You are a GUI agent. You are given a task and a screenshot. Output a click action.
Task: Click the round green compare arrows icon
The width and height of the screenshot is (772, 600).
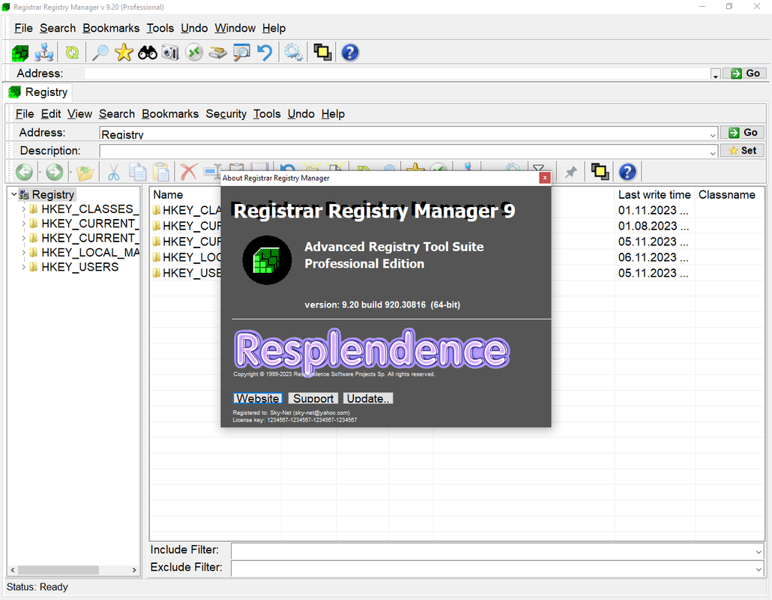194,52
